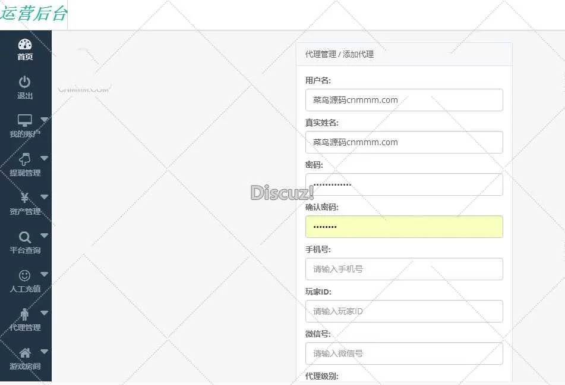Image resolution: width=565 pixels, height=385 pixels.
Task: Click the monitor icon for 我的账户
Action: click(x=25, y=121)
